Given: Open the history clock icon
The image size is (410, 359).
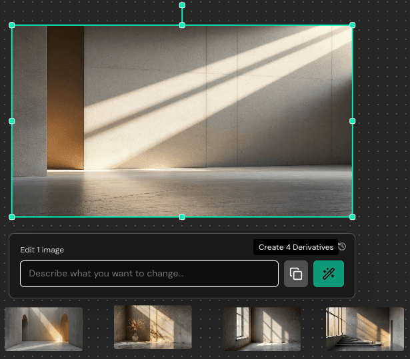Looking at the screenshot, I should pos(342,247).
